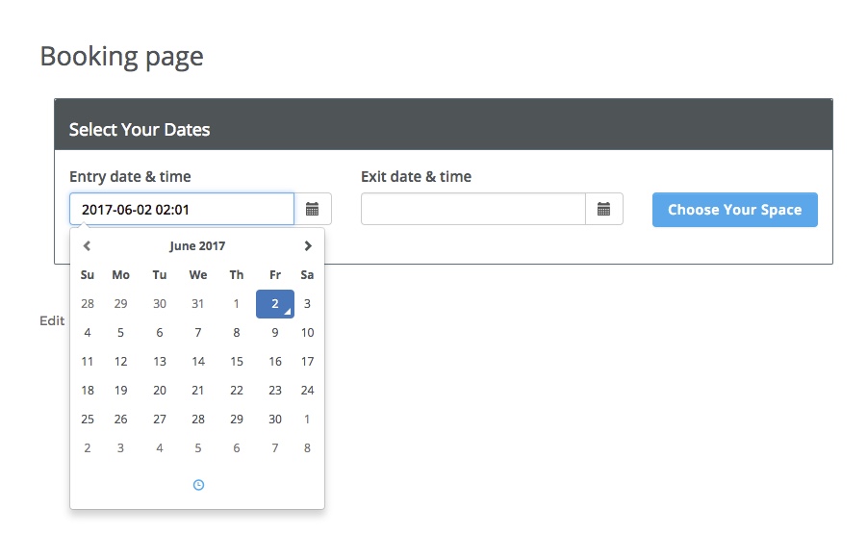
Task: Select June 19 in the calendar
Action: coord(121,391)
